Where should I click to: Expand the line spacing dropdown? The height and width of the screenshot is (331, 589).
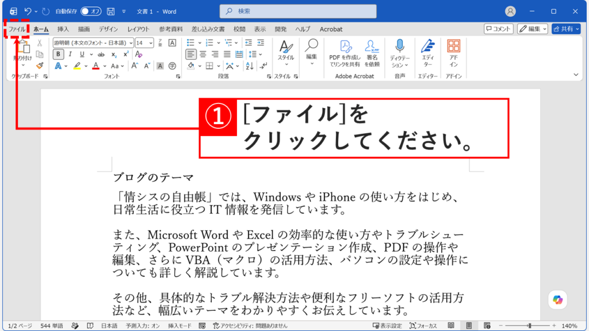261,55
